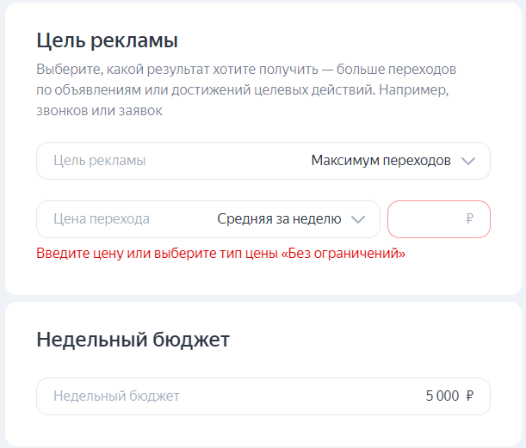This screenshot has height=448, width=526.
Task: Open the «Цель рекламы» dropdown field
Action: (263, 161)
